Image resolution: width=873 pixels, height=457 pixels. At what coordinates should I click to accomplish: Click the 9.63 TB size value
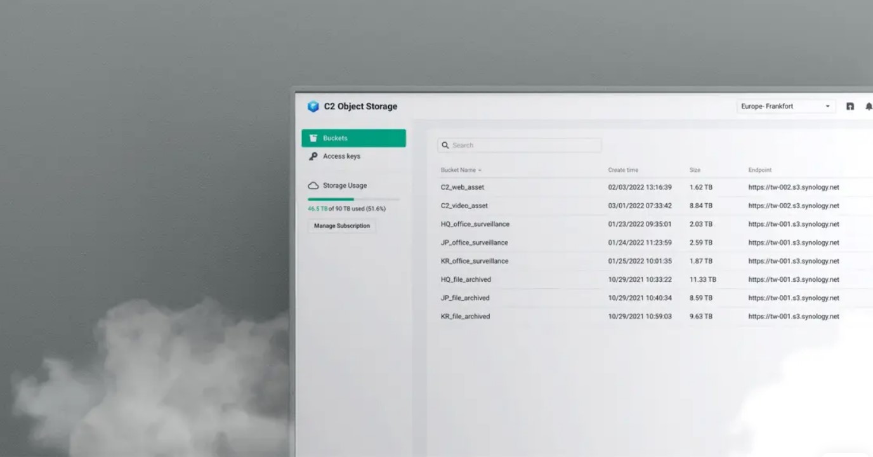click(701, 316)
